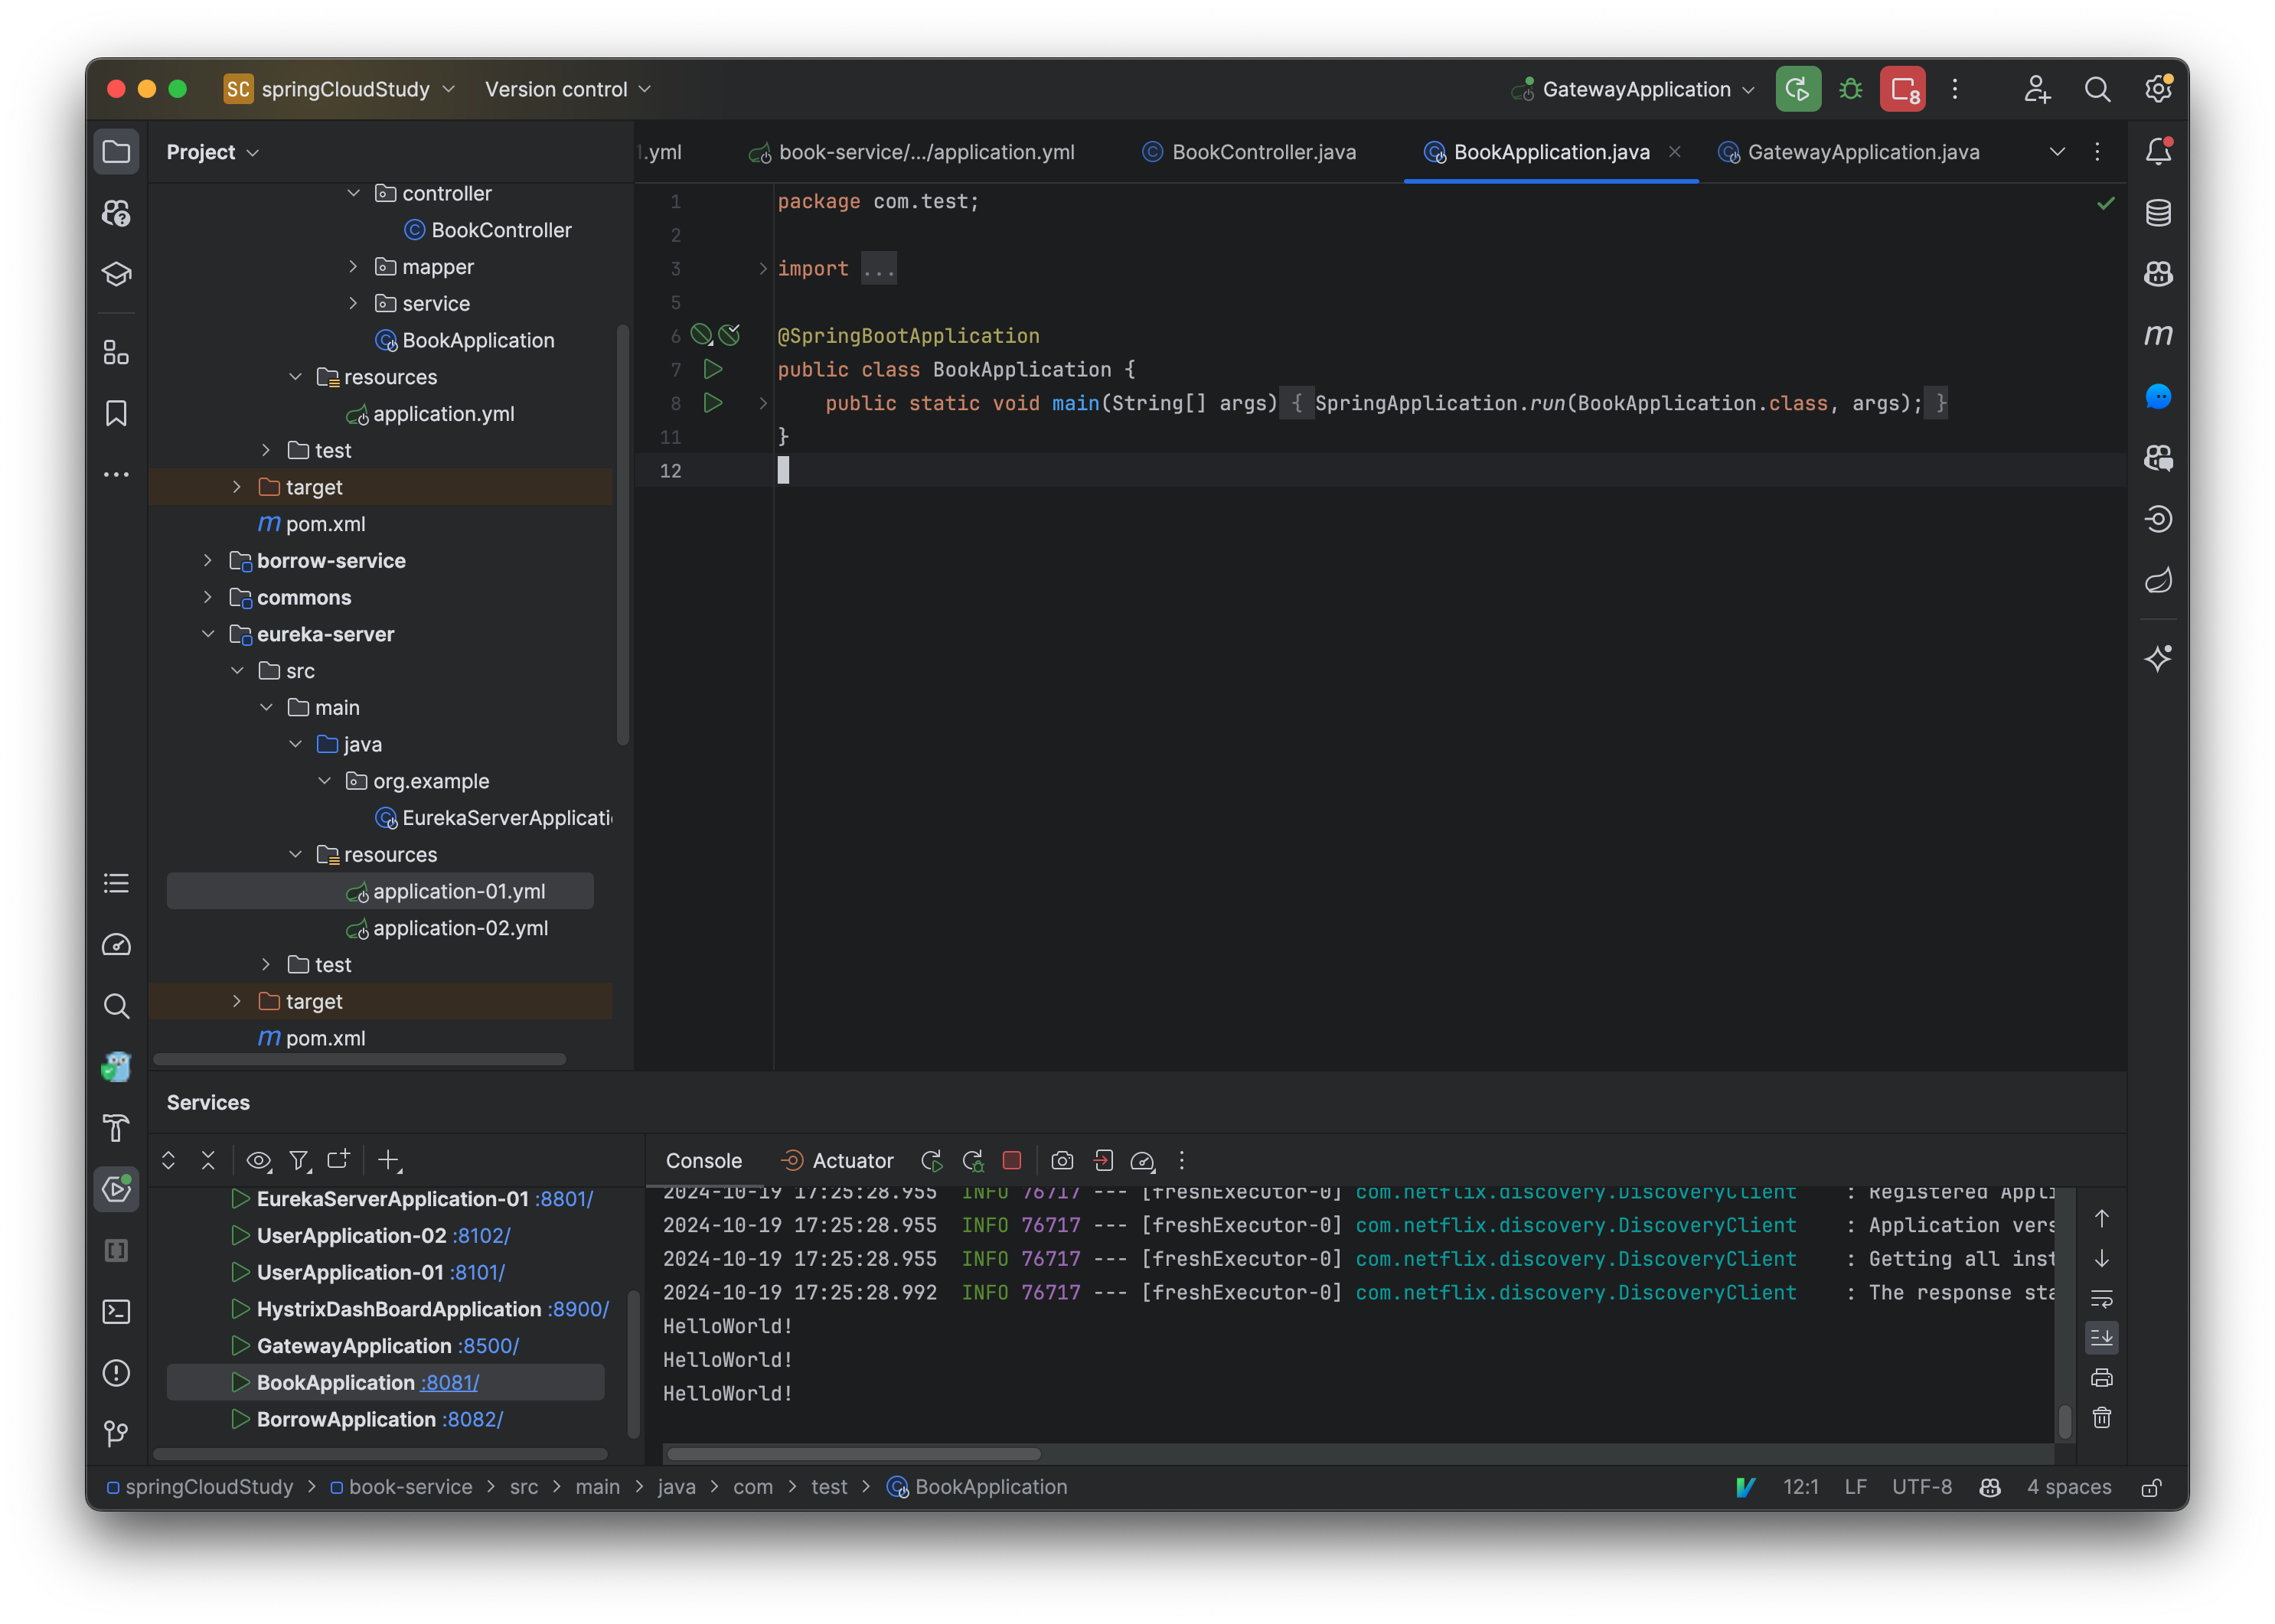Viewport: 2275px width, 1624px height.
Task: Expand the borrow-service module
Action: click(x=208, y=560)
